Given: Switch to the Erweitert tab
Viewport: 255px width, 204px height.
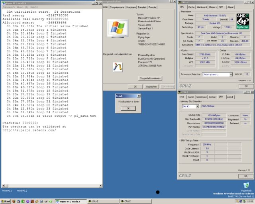Looking at the screenshot, I should [142, 7].
